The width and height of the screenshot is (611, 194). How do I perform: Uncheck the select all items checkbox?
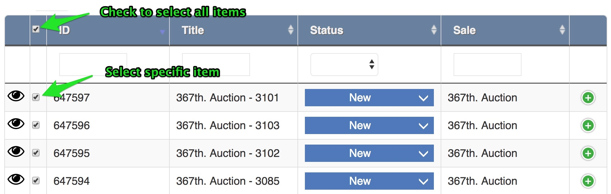[36, 29]
